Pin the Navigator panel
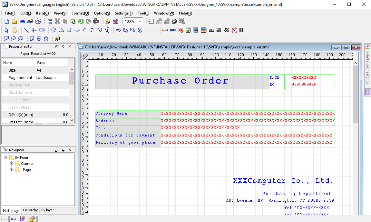Viewport: 371px width, 222px height. tap(63, 150)
